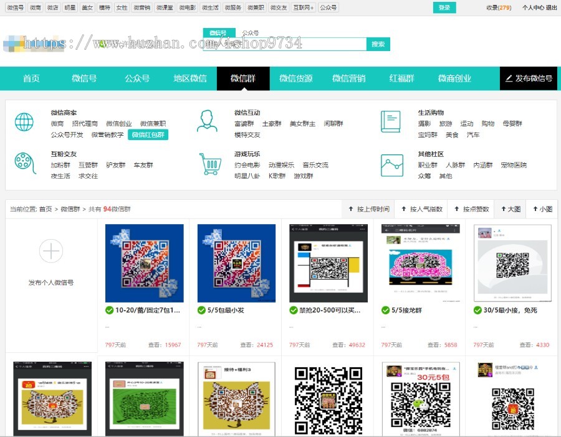Click the person icon beside 微信互动

[207, 121]
